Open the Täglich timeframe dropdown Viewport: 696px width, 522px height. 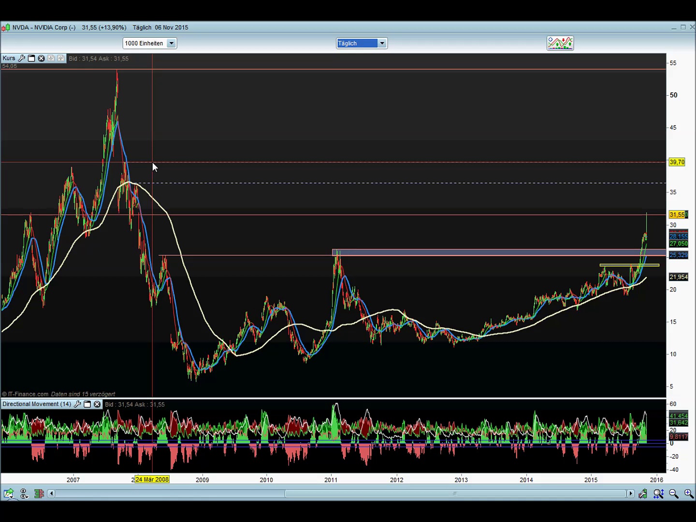coord(382,43)
